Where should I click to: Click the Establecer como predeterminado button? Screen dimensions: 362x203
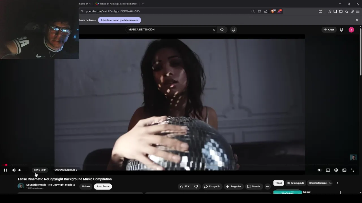click(119, 20)
